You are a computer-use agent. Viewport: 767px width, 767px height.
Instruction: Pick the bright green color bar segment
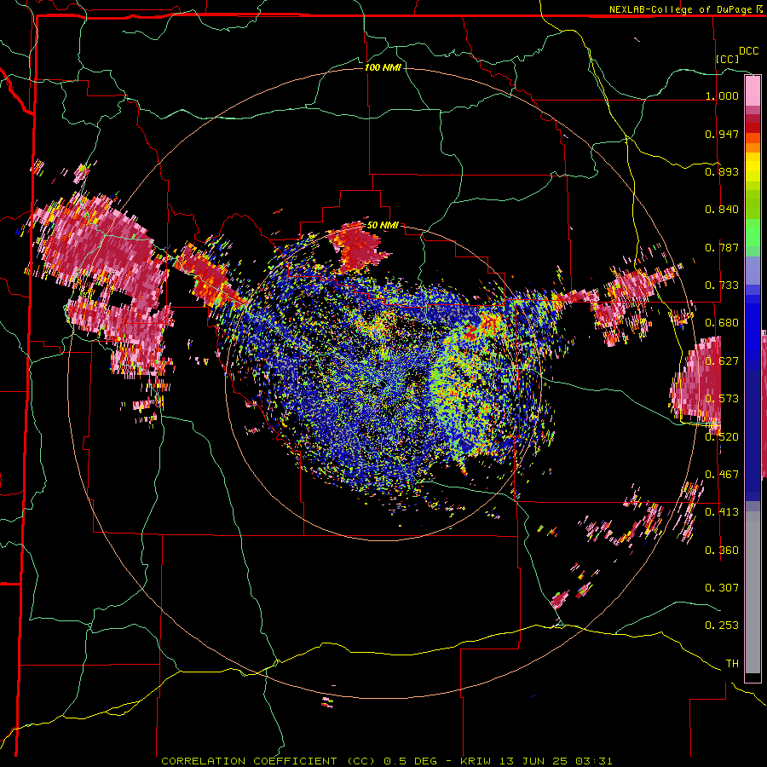[x=753, y=233]
